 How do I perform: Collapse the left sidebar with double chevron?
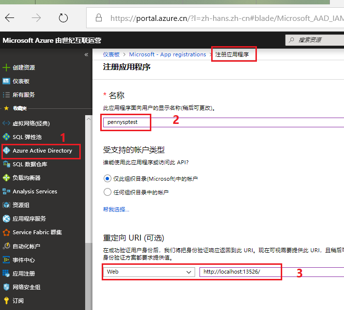coord(86,55)
